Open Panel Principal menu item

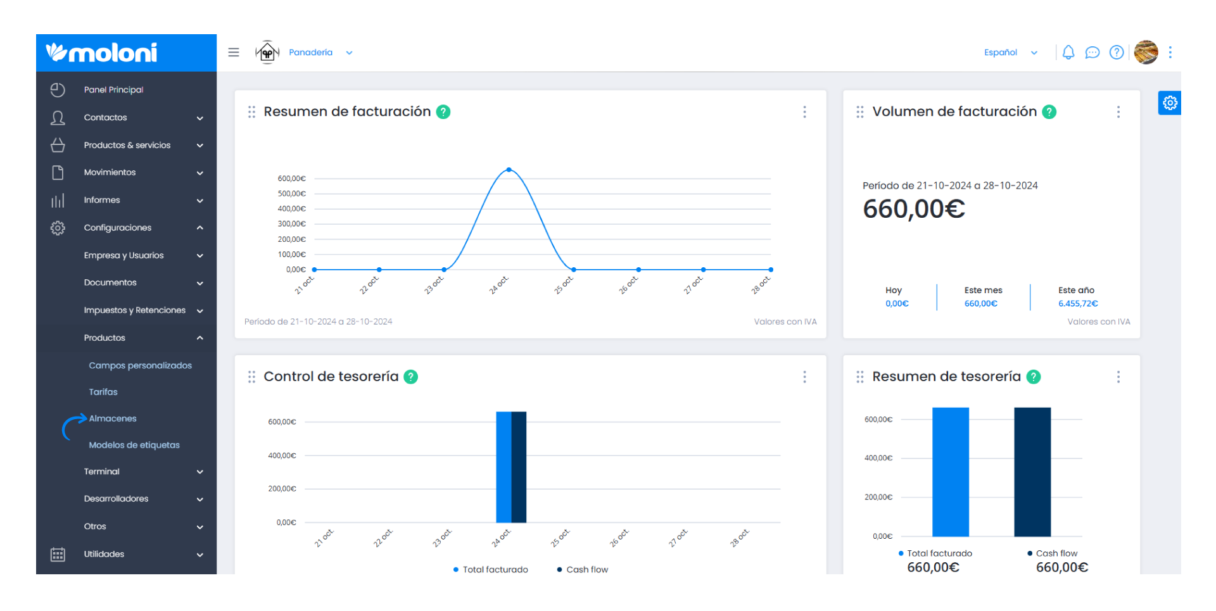click(x=113, y=90)
